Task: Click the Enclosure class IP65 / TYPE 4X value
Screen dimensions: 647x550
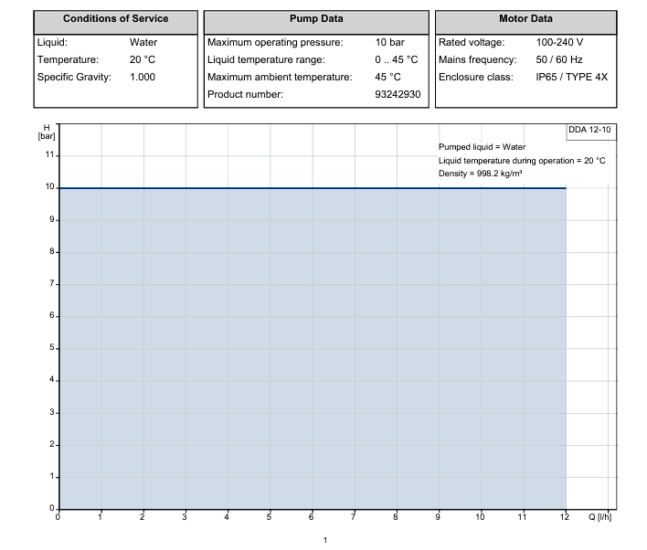Action: 571,77
